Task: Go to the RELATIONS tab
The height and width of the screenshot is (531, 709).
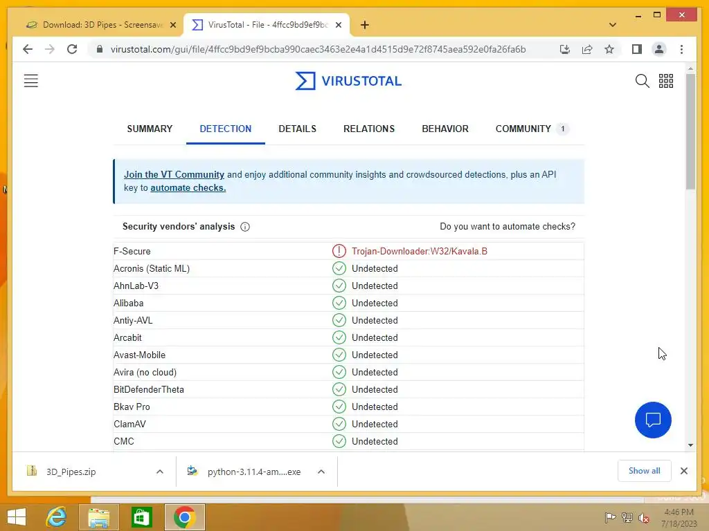Action: coord(369,129)
